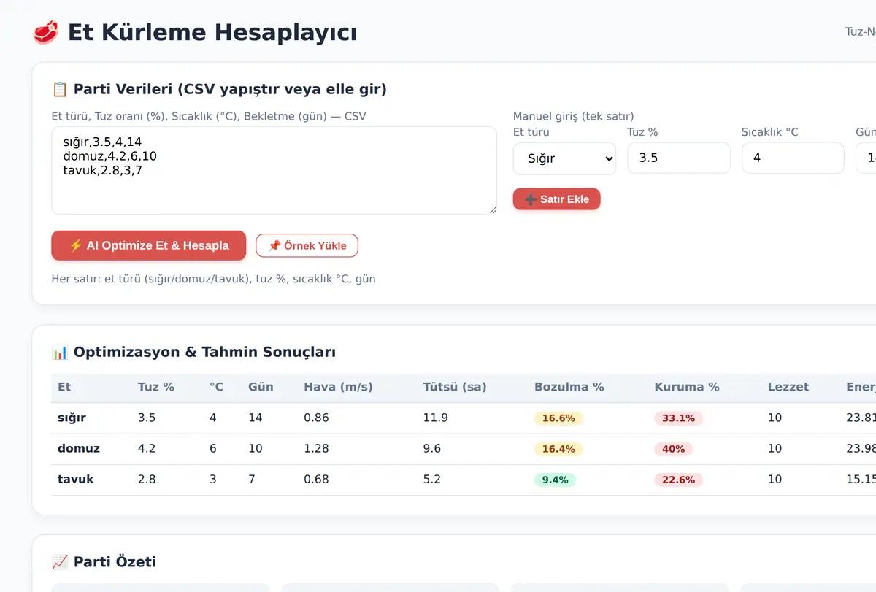Click the meat emoji logo in header

(x=46, y=32)
